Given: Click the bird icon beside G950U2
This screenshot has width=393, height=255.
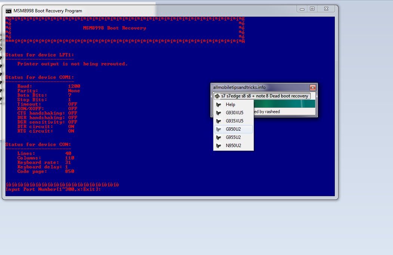Looking at the screenshot, I should click(x=218, y=130).
